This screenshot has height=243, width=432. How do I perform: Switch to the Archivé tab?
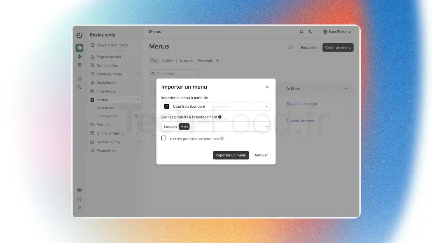pos(168,60)
